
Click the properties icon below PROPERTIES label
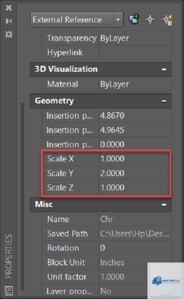click(x=9, y=291)
